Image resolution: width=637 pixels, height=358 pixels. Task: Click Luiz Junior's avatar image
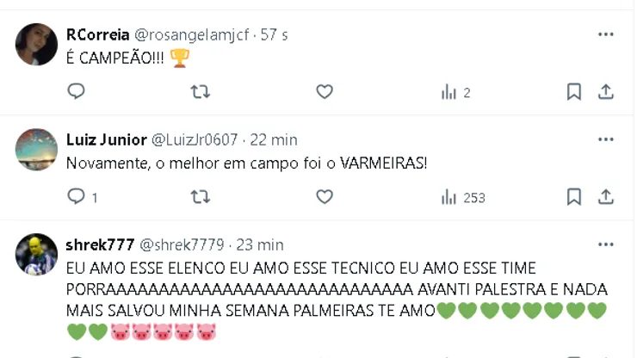pyautogui.click(x=36, y=150)
